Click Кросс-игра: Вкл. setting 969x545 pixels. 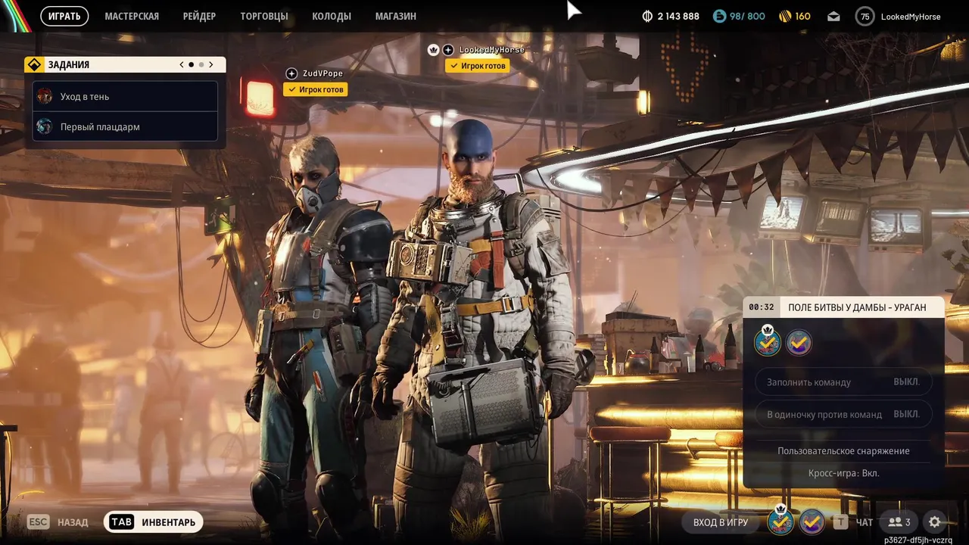pos(843,473)
